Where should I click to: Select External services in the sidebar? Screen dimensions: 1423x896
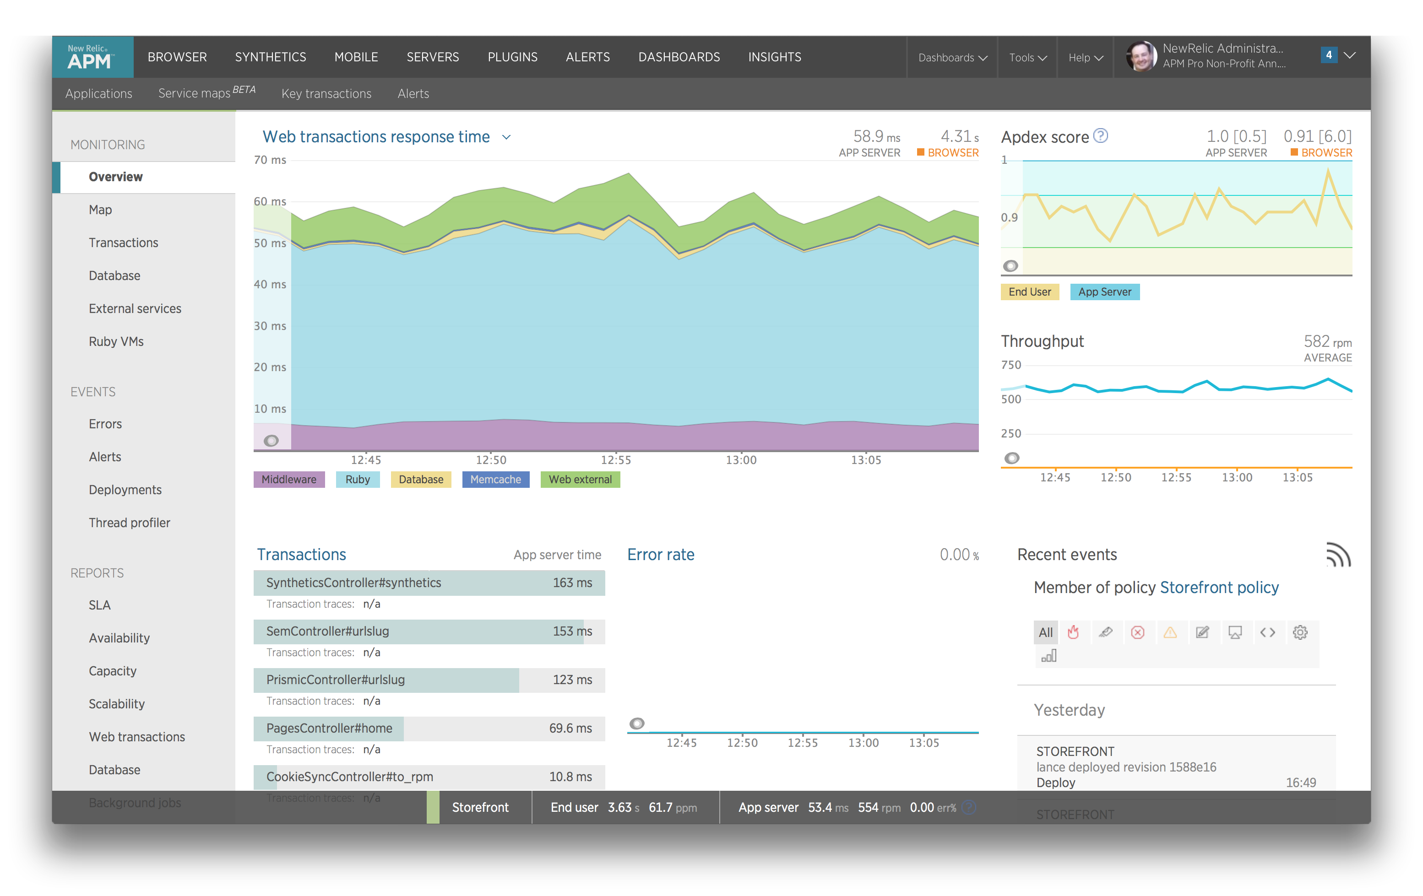tap(135, 308)
